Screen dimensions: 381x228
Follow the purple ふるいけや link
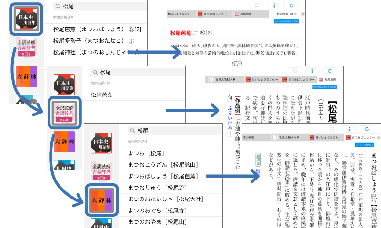(230, 122)
